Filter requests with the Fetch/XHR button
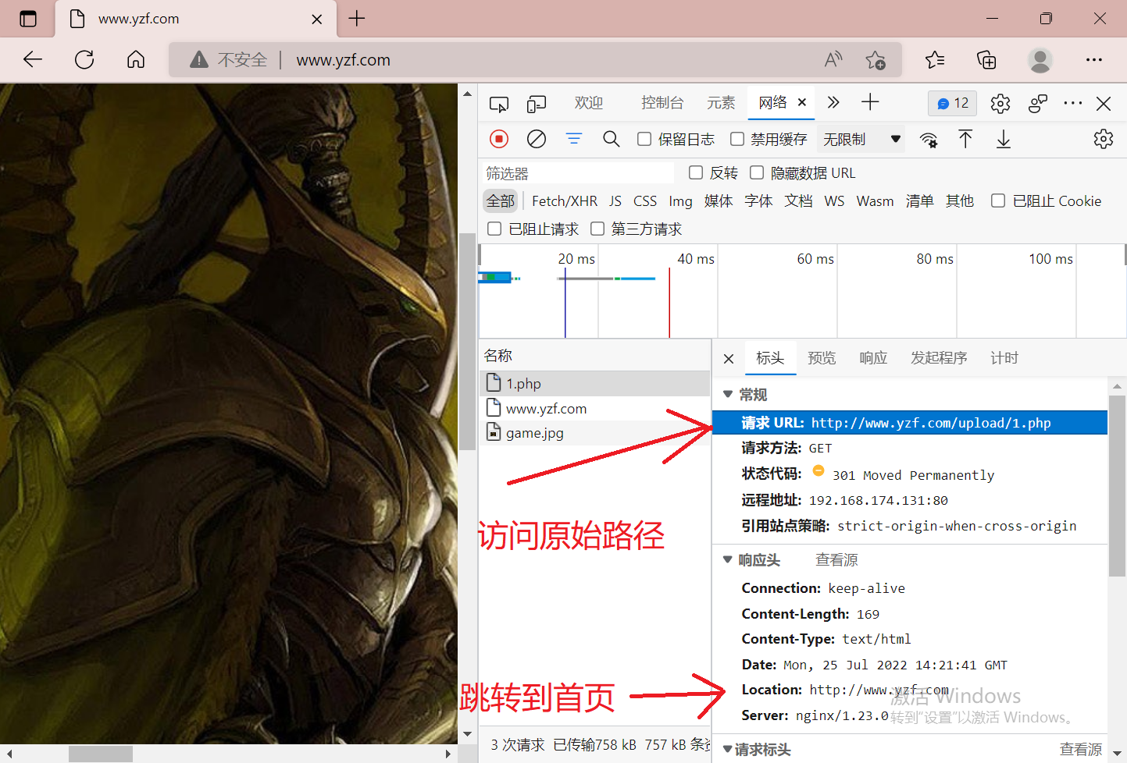 [564, 201]
